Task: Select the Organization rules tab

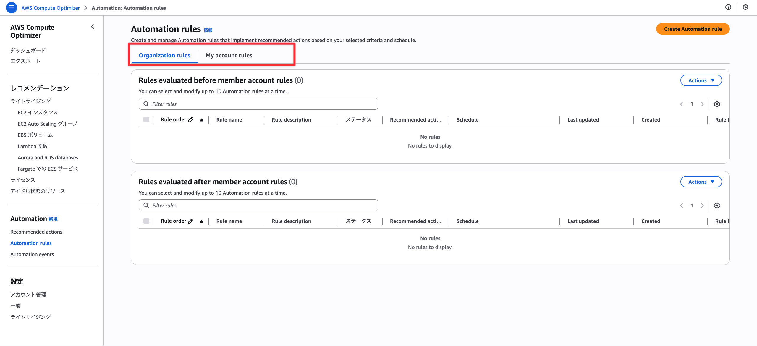Action: point(164,55)
